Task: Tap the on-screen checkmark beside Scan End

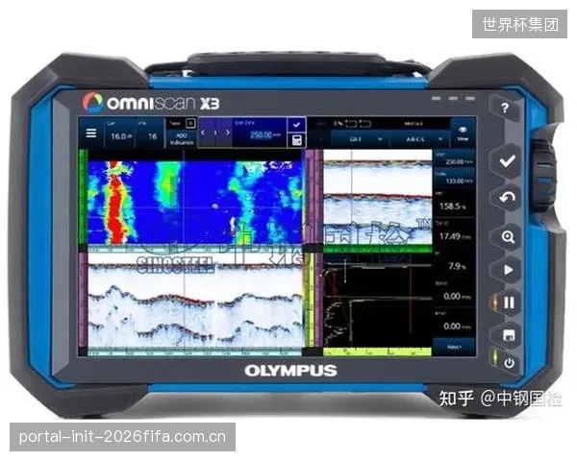Action: point(296,125)
